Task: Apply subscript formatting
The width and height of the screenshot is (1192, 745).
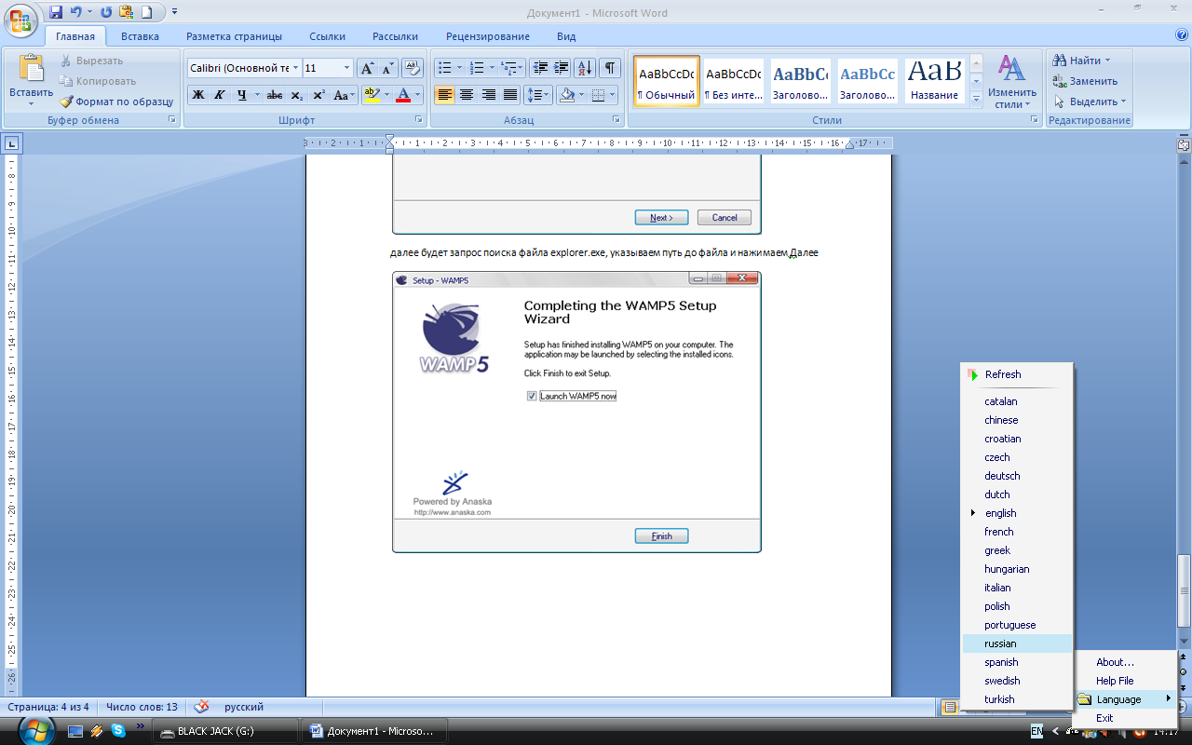Action: coord(296,95)
